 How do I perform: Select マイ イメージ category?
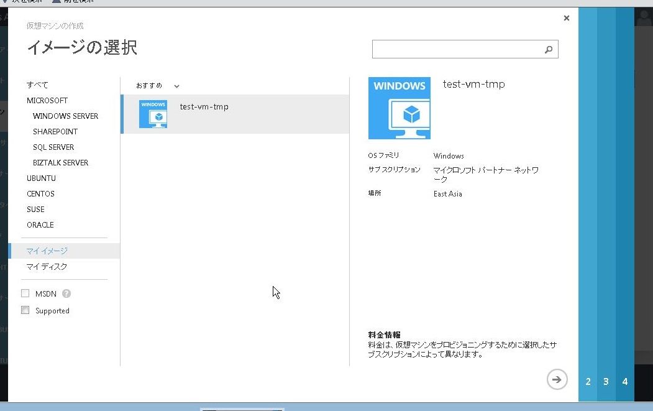(64, 251)
